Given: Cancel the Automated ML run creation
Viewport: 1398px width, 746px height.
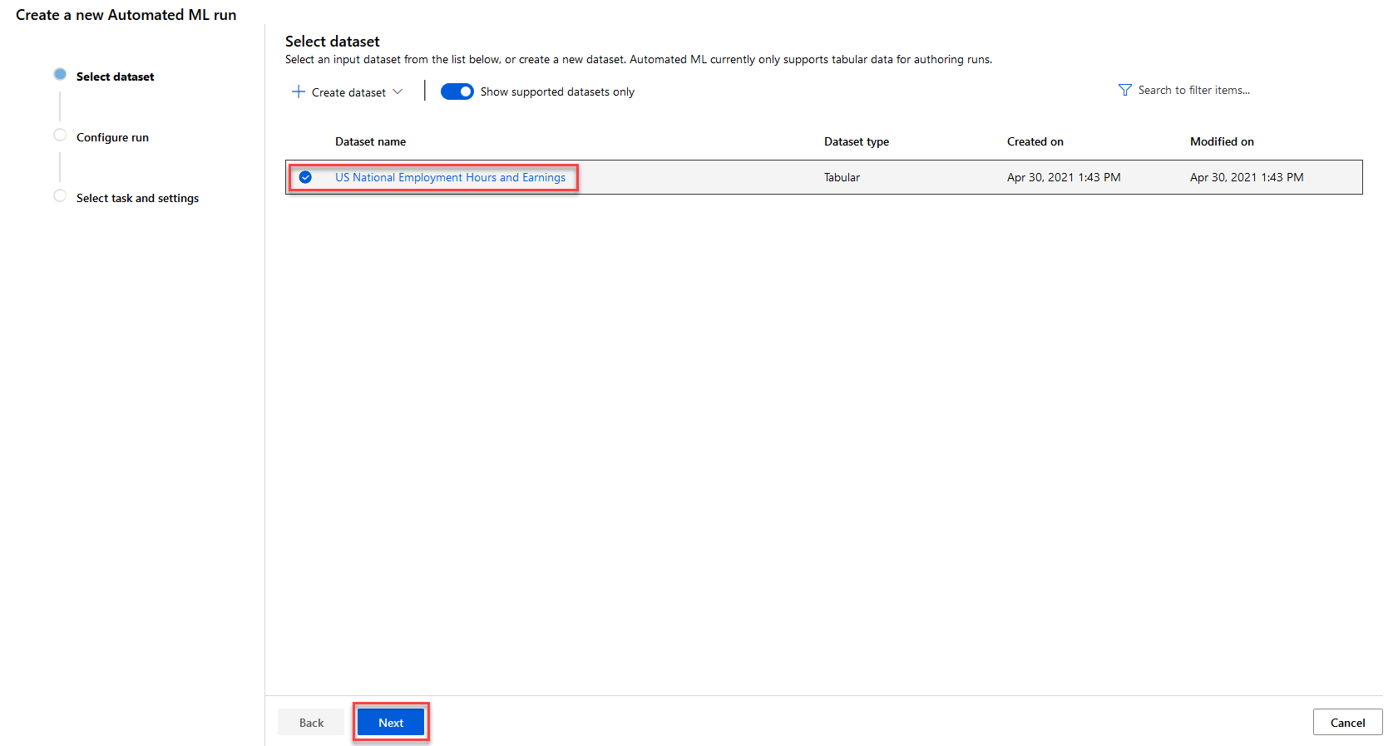Looking at the screenshot, I should [1347, 723].
